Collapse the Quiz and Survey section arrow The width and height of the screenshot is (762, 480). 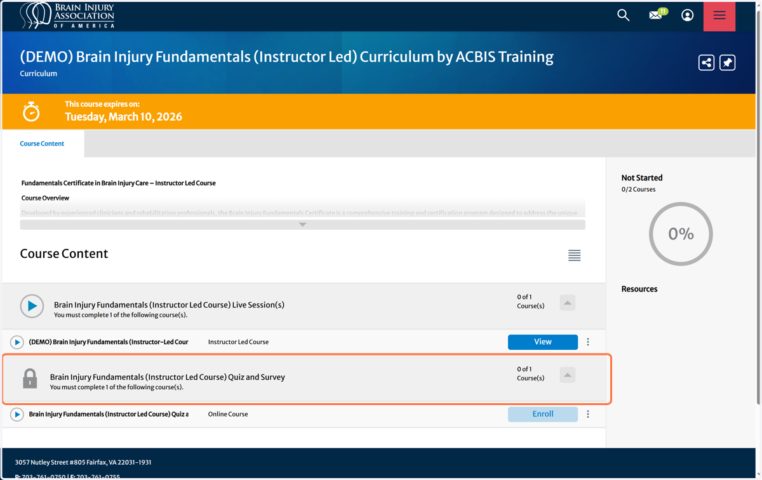[568, 375]
